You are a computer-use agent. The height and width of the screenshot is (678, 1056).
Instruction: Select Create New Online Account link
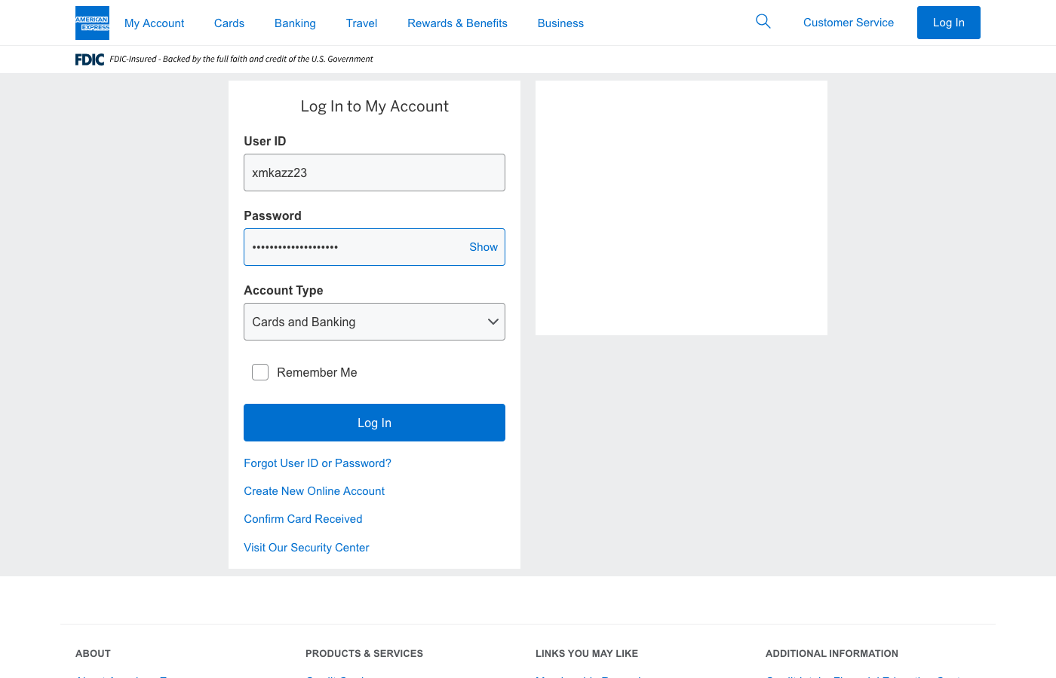314,491
